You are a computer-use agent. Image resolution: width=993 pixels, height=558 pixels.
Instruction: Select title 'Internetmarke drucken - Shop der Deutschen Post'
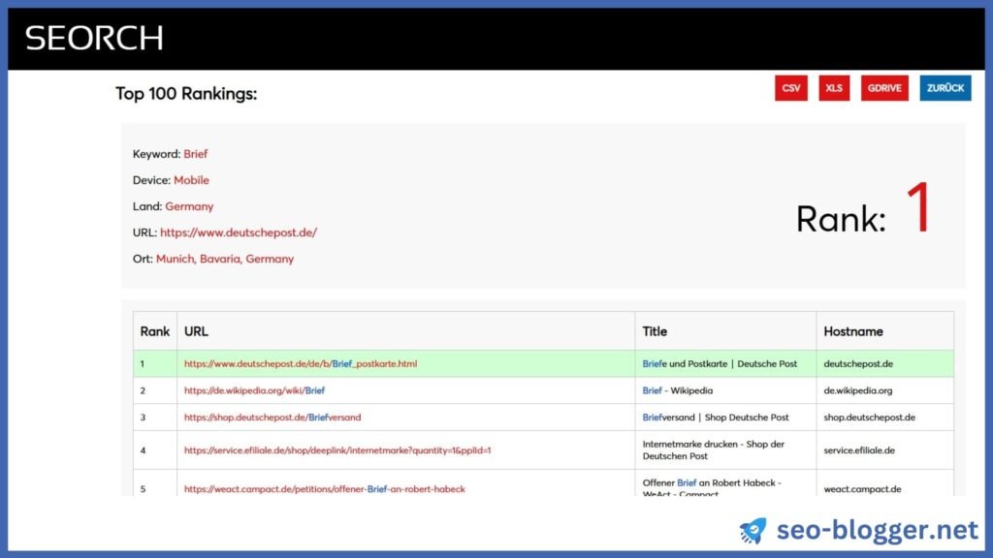[x=713, y=449]
